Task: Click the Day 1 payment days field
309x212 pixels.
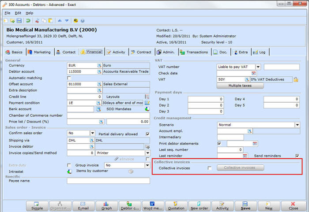Action: click(206, 99)
